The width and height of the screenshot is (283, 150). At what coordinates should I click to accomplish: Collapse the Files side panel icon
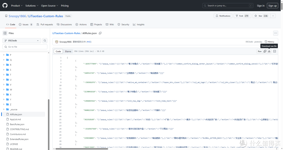5,33
